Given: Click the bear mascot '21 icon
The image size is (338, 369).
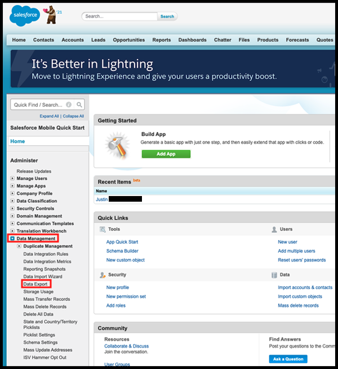Looking at the screenshot, I should 51,16.
